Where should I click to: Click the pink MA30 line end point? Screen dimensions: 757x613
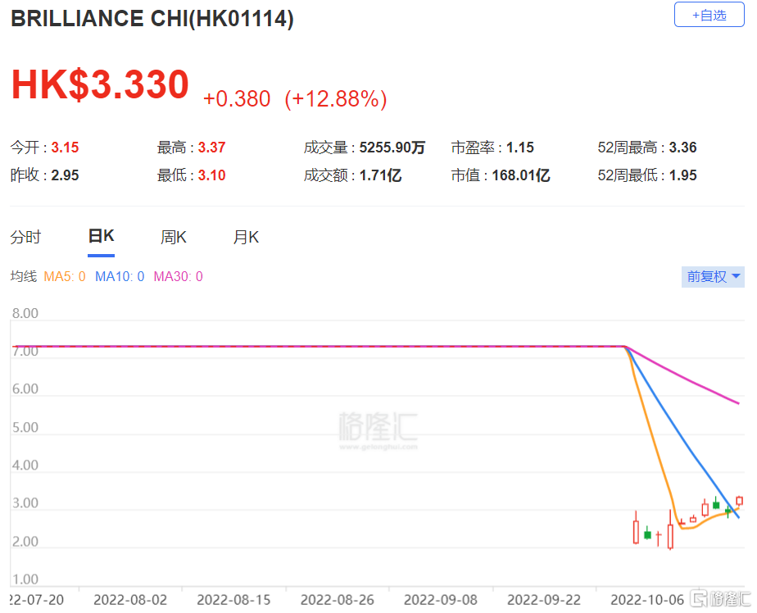click(738, 403)
